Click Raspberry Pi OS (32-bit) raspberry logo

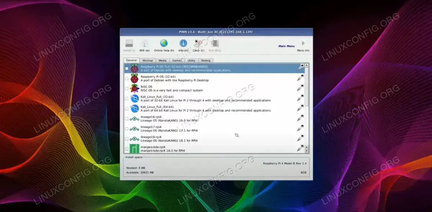(x=135, y=78)
